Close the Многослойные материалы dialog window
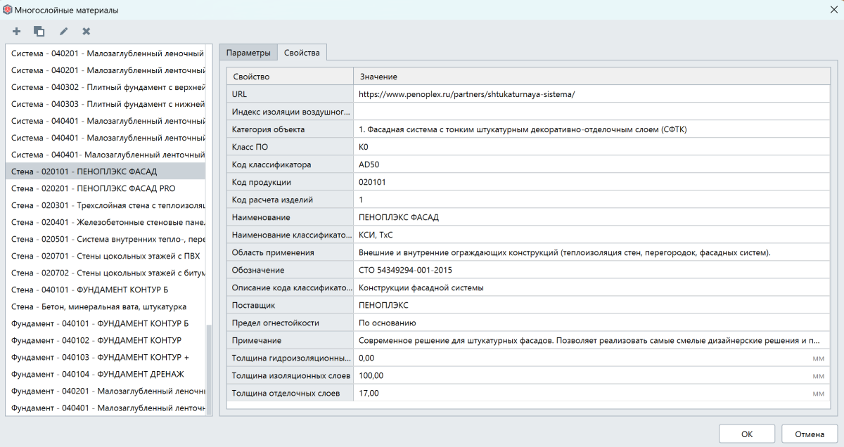The image size is (844, 447). pyautogui.click(x=833, y=10)
